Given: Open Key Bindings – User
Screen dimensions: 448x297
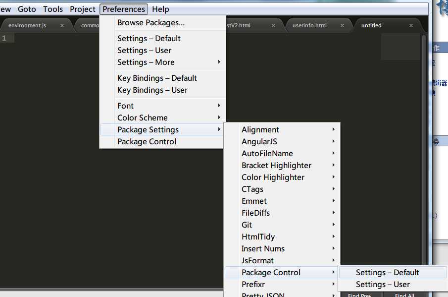Looking at the screenshot, I should (x=162, y=90).
